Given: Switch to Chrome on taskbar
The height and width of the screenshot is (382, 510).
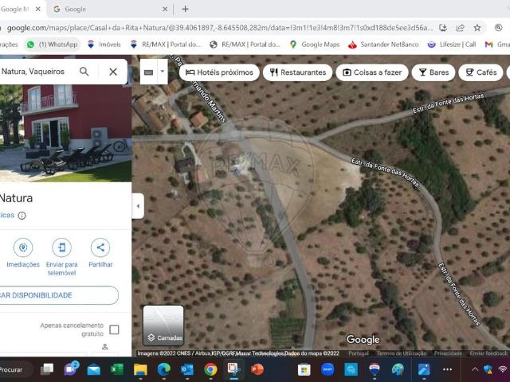Looking at the screenshot, I should point(210,369).
